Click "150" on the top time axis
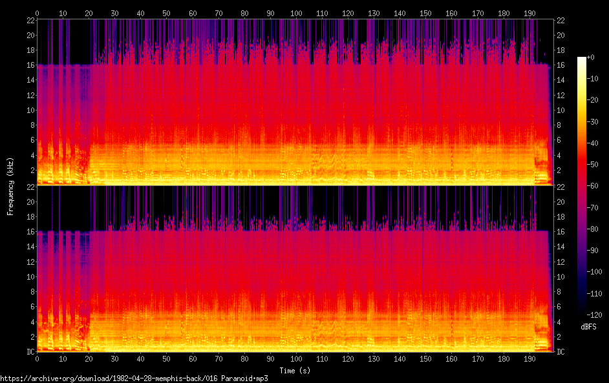This screenshot has height=383, width=609. pyautogui.click(x=425, y=13)
